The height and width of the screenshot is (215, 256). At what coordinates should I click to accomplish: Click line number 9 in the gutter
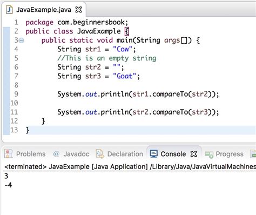click(x=16, y=94)
